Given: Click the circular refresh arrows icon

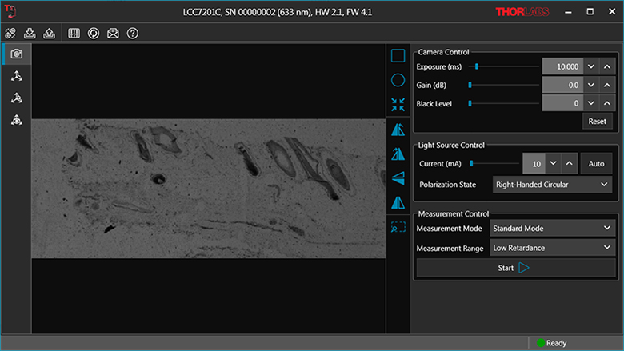Looking at the screenshot, I should pyautogui.click(x=94, y=33).
